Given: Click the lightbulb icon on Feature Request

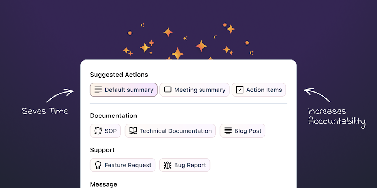Looking at the screenshot, I should click(98, 165).
